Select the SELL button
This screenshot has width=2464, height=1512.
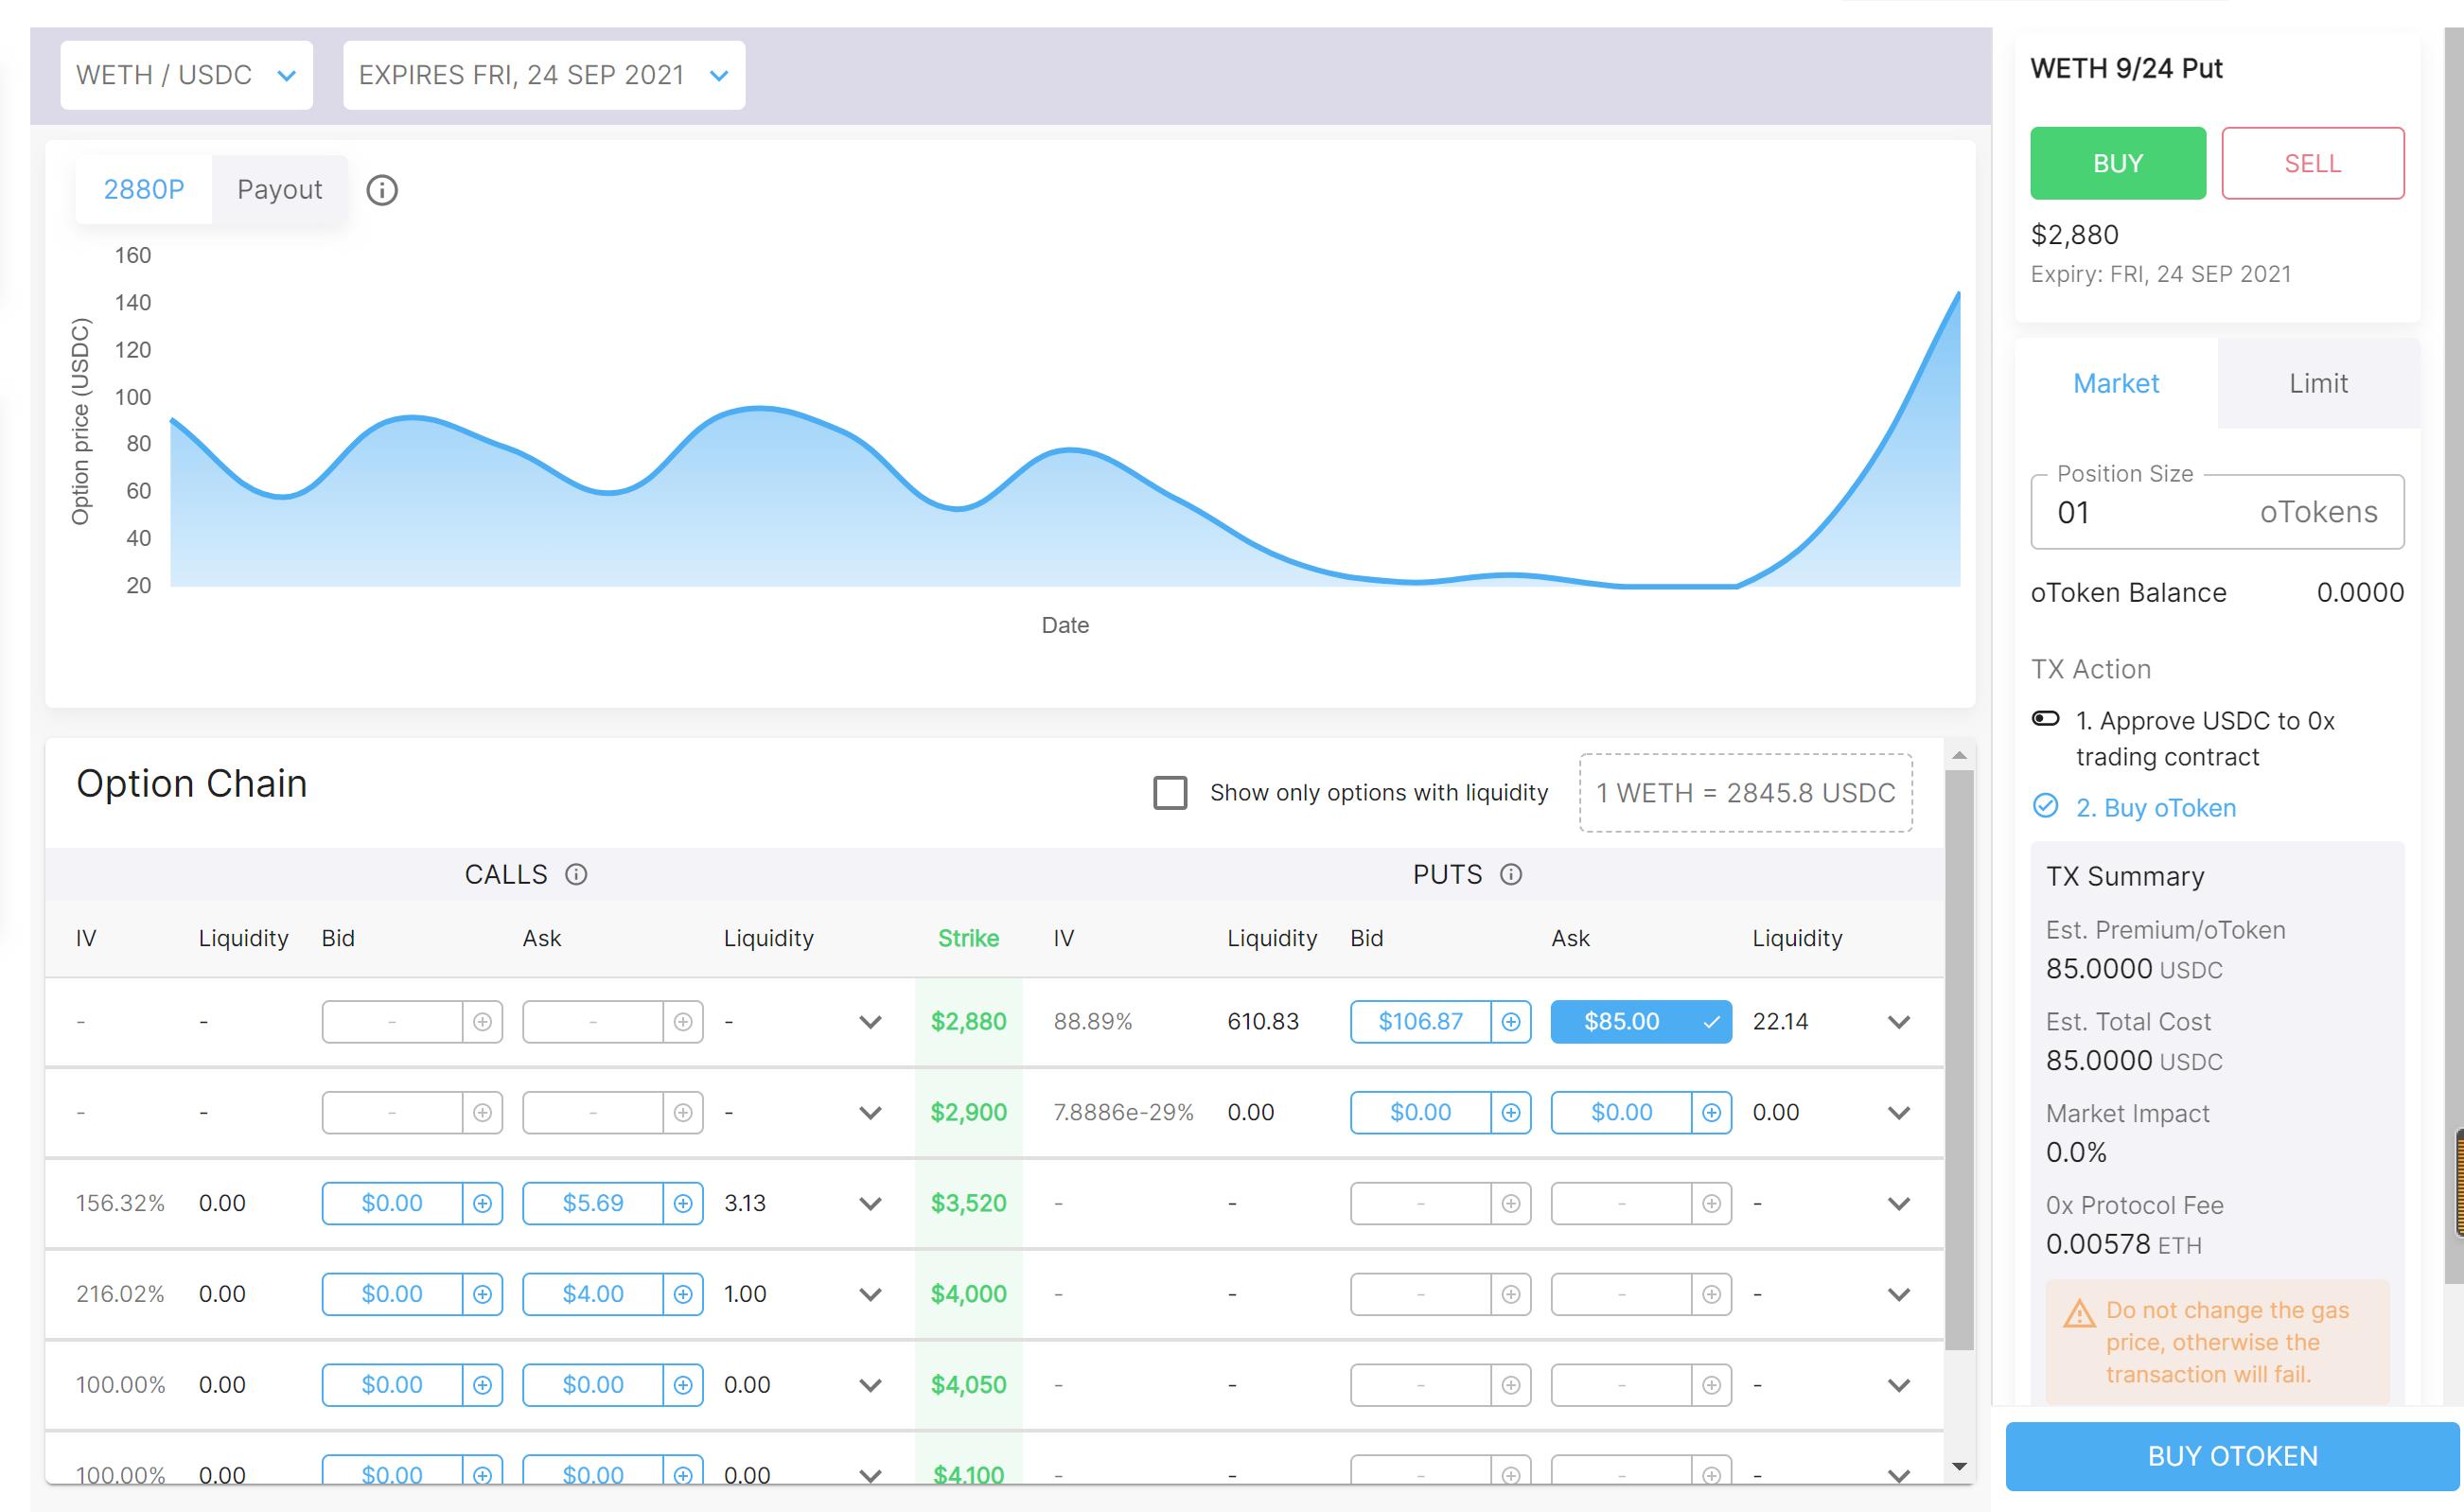(2312, 163)
